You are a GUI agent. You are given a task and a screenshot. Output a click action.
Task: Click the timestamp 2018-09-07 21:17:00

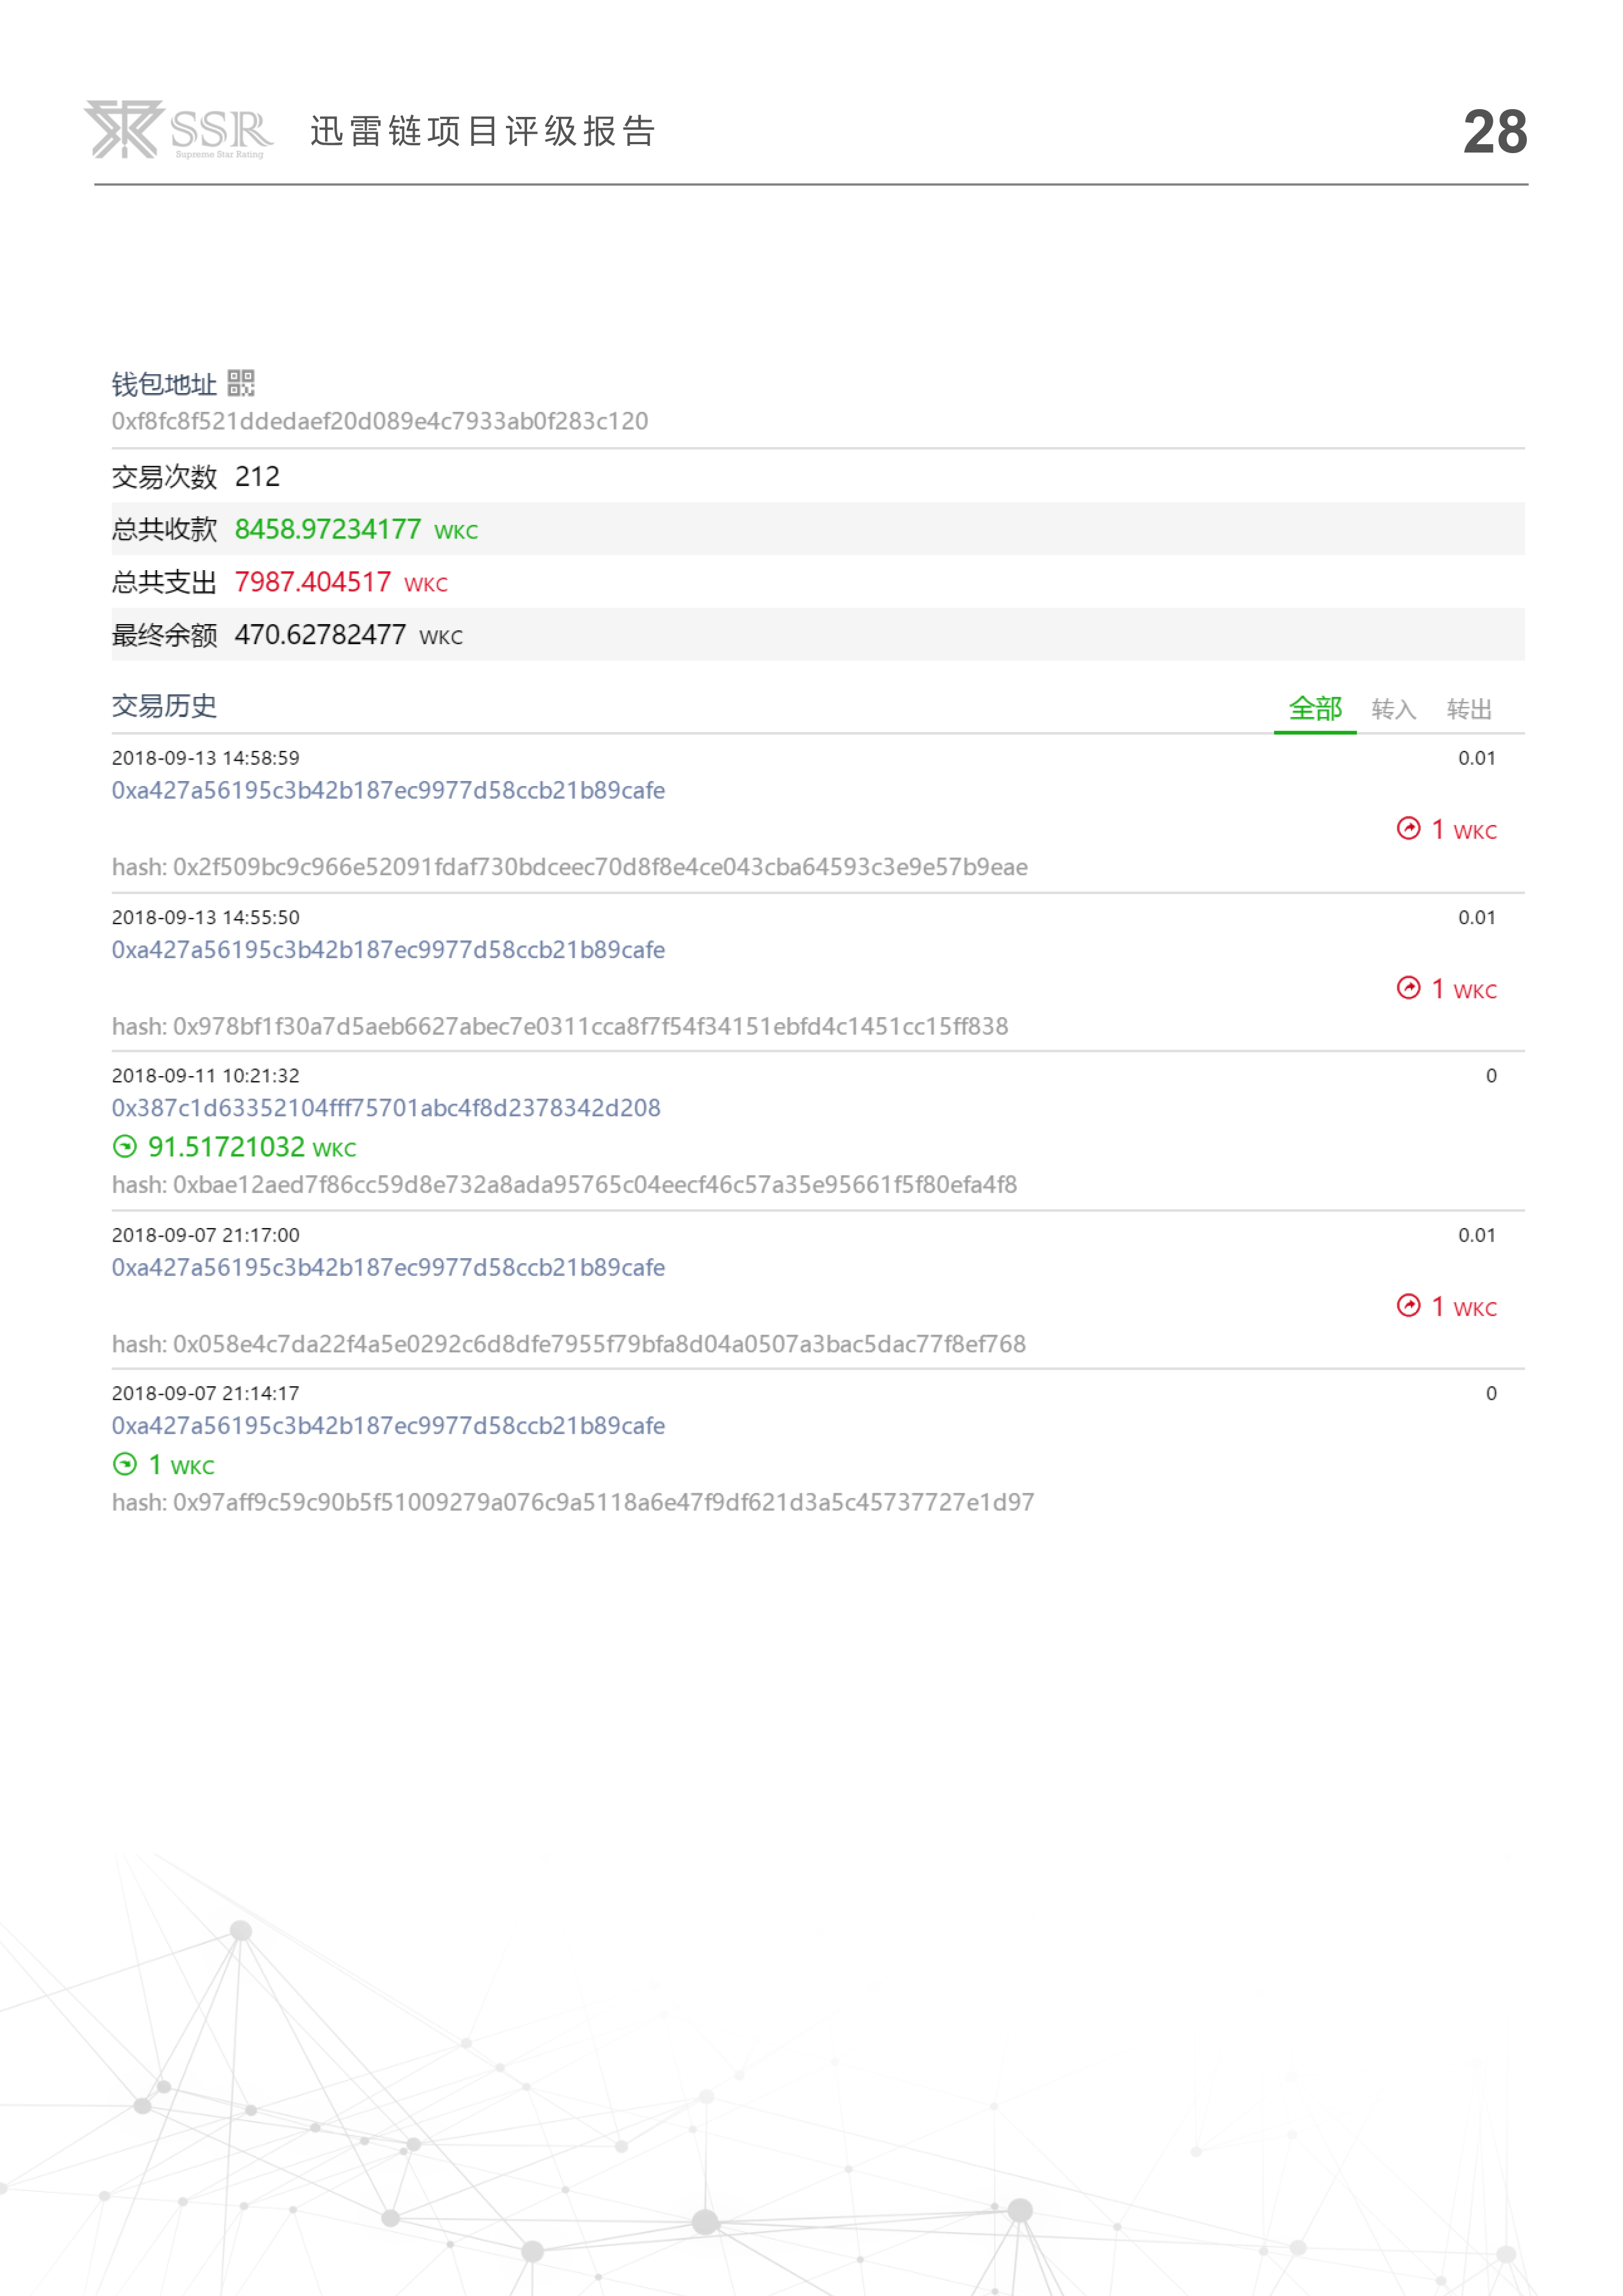pyautogui.click(x=205, y=1235)
